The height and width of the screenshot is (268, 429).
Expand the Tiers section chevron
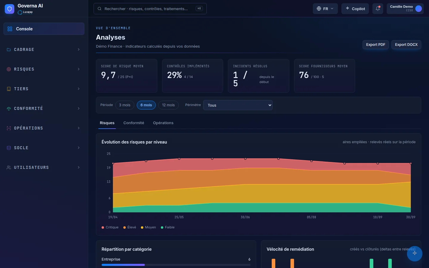point(79,89)
